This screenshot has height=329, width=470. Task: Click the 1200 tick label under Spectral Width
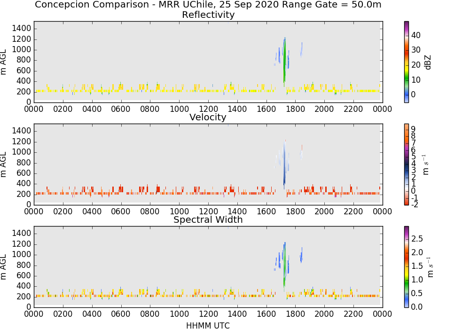(208, 314)
